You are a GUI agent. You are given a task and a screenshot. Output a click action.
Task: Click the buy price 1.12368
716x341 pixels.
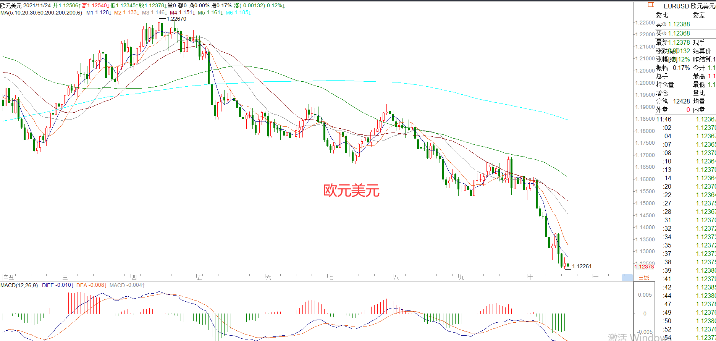[679, 34]
